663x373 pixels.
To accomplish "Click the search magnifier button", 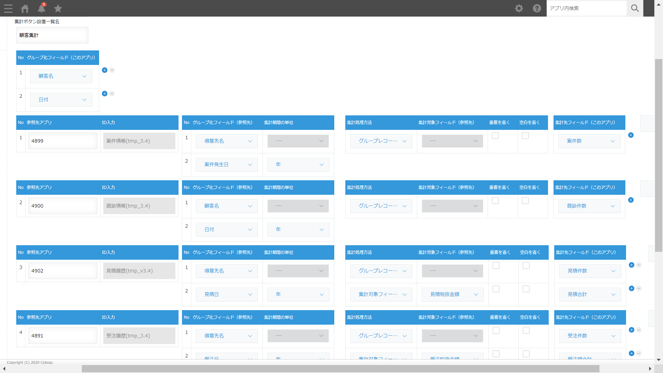I will (x=635, y=8).
